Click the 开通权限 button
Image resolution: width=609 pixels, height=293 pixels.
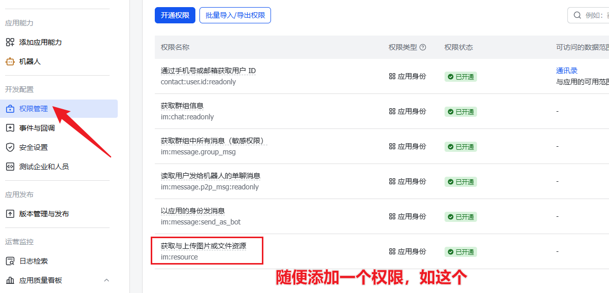click(x=175, y=15)
